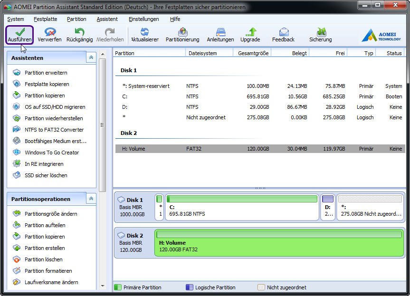The width and height of the screenshot is (410, 296).
Task: Click the Partition column header
Action: point(150,53)
